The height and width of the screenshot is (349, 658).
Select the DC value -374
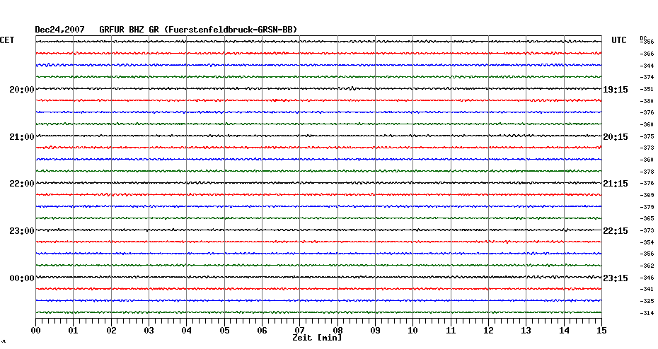[647, 78]
